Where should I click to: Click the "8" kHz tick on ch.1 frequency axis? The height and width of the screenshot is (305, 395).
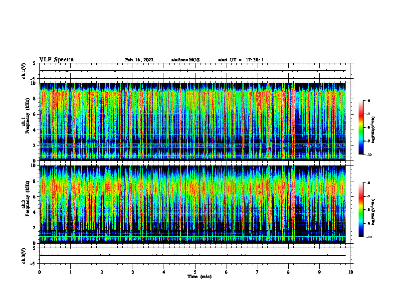click(35, 99)
